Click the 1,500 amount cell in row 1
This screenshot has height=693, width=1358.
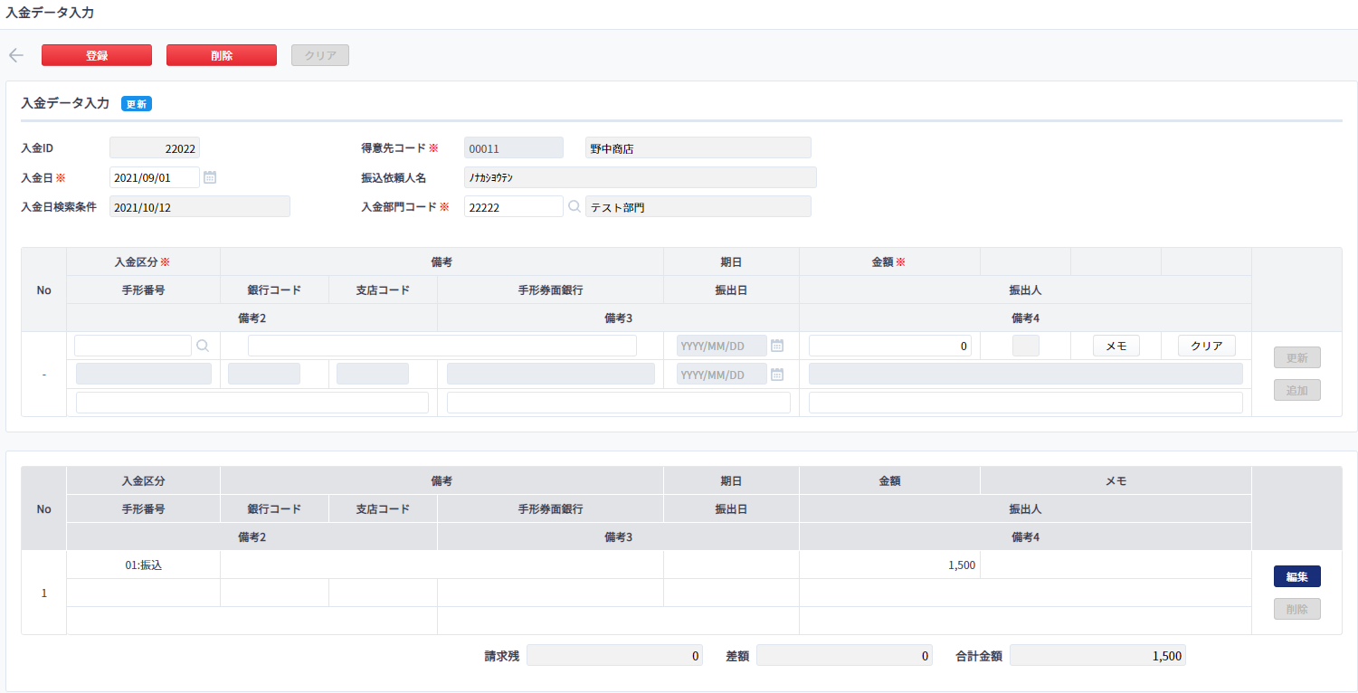[889, 565]
